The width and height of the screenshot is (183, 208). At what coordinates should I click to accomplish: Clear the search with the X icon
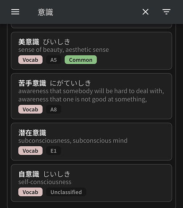point(145,12)
